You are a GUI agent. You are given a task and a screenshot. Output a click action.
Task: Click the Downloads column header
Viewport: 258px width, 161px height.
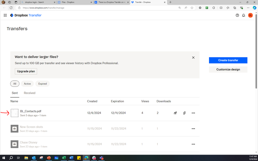164,101
